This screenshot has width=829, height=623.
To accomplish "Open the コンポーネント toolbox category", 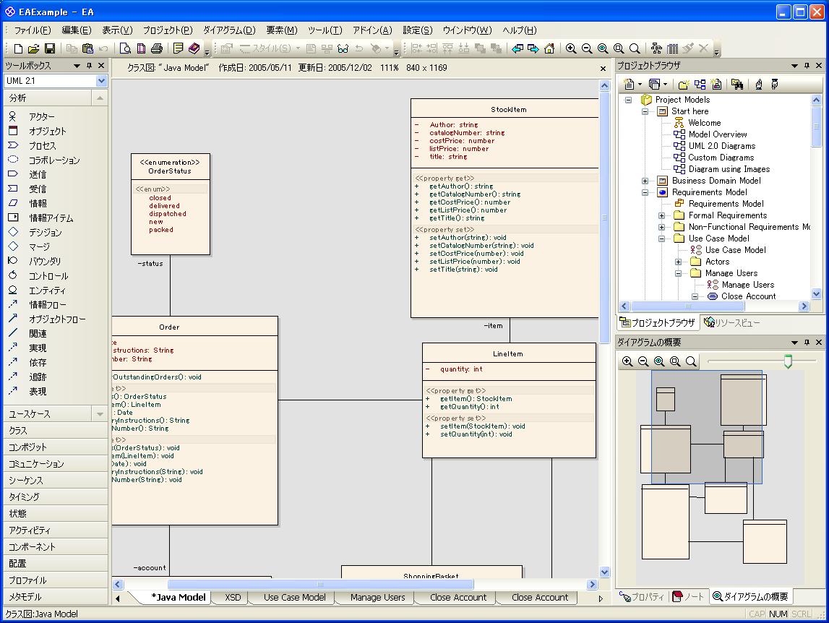I will tap(32, 547).
